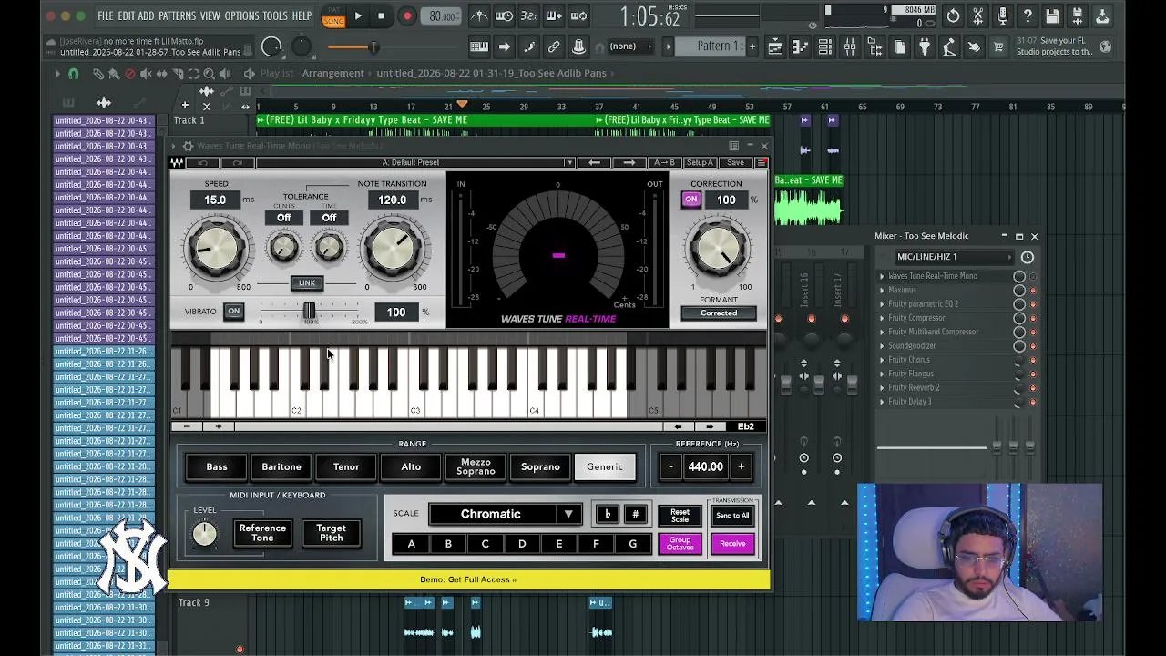Click the Waves Save preset button
The width and height of the screenshot is (1166, 656).
[735, 162]
